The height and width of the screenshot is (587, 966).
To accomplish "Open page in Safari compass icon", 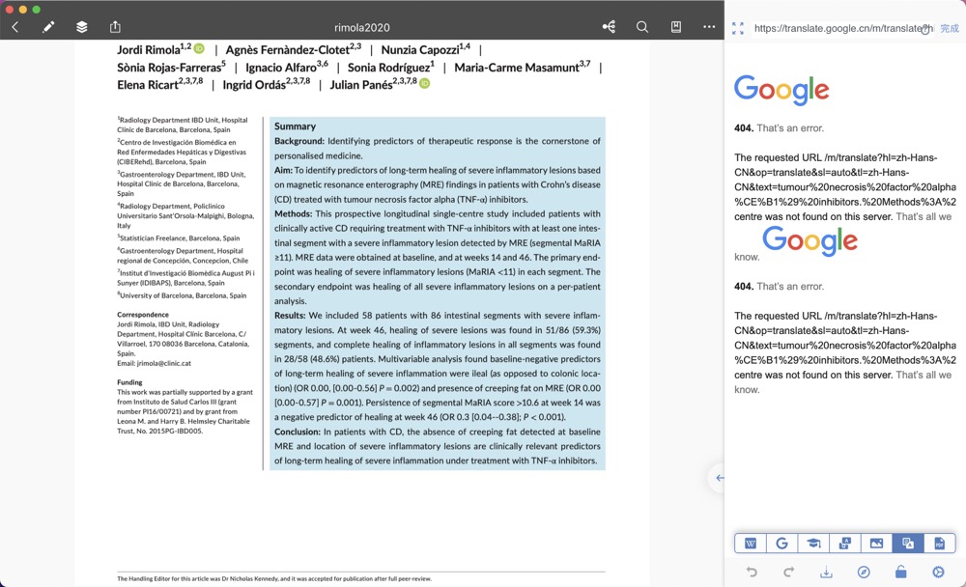I will (x=864, y=573).
